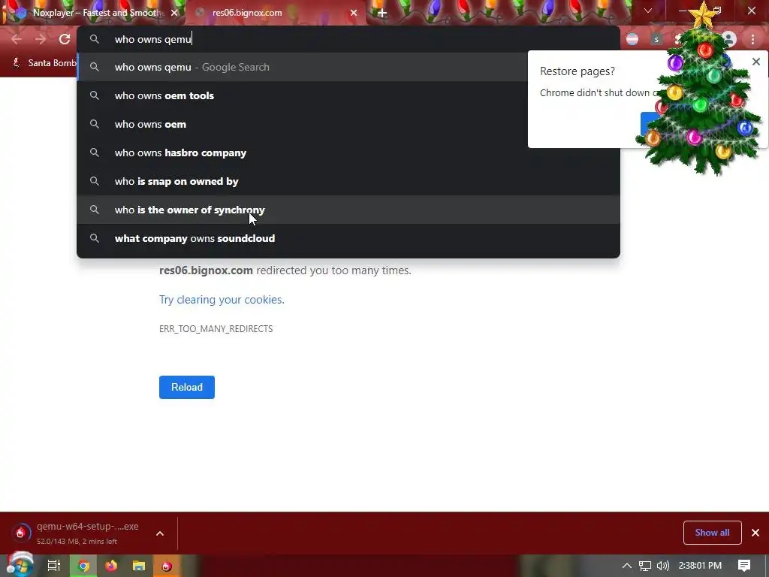Select 'who is the owner of synchrony'
Screen dimensions: 769x577
[x=348, y=210]
